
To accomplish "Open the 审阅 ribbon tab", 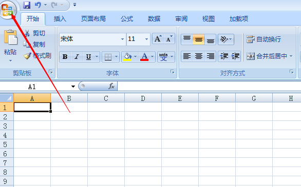I will [181, 19].
